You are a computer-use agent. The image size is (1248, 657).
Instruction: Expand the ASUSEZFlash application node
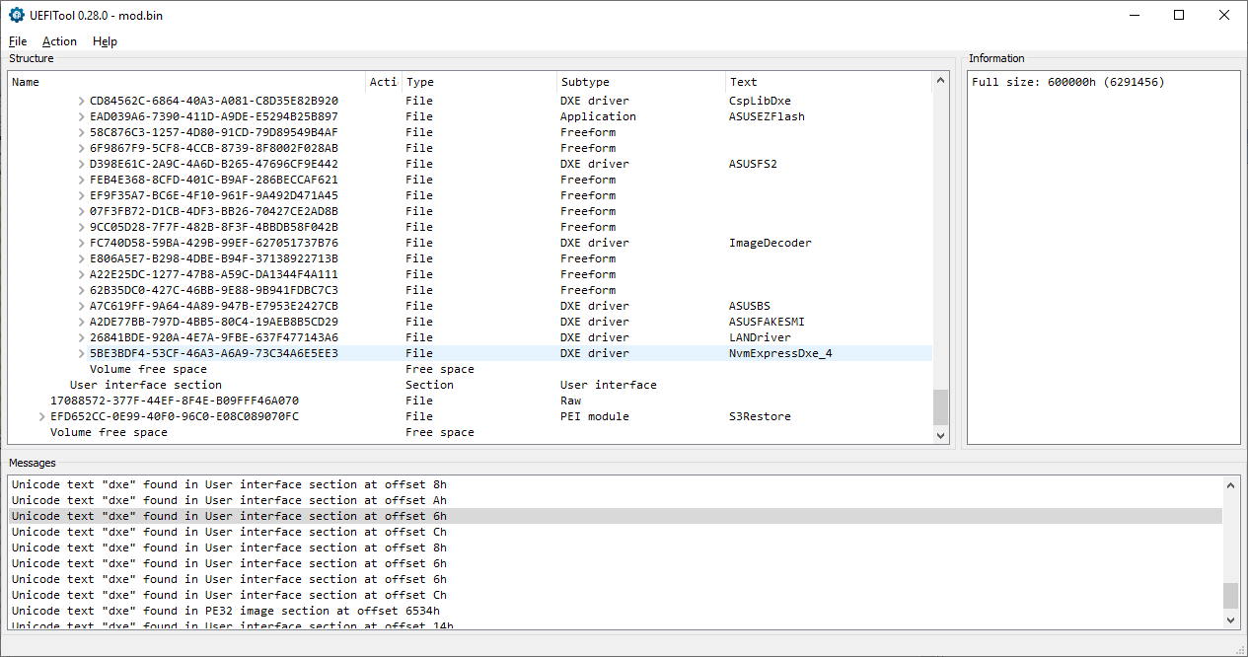pos(82,116)
